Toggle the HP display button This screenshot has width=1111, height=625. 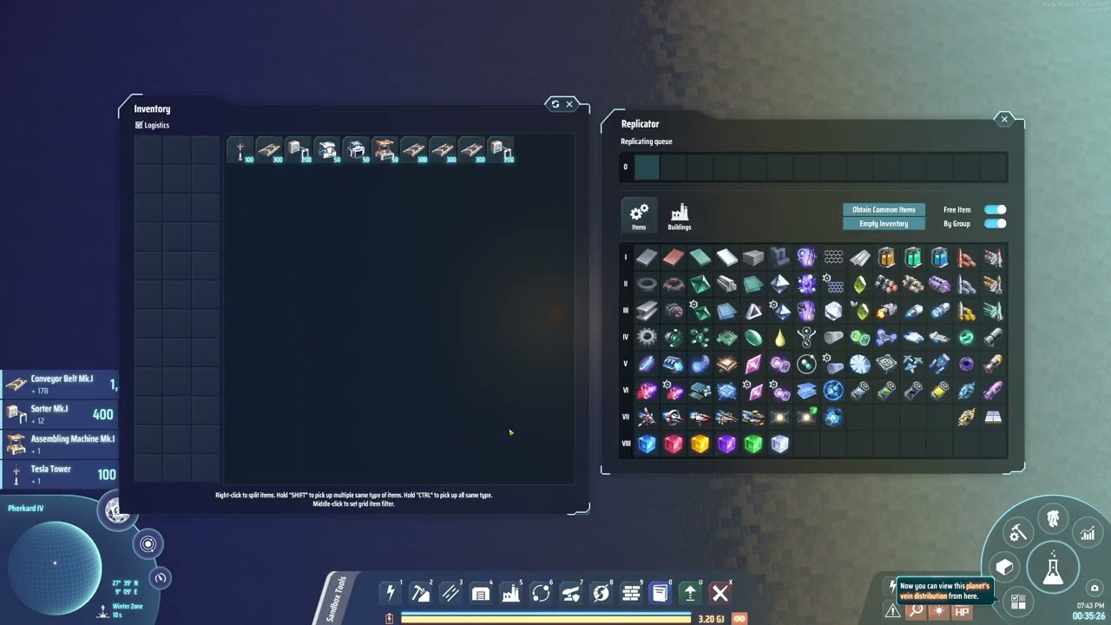pos(962,611)
